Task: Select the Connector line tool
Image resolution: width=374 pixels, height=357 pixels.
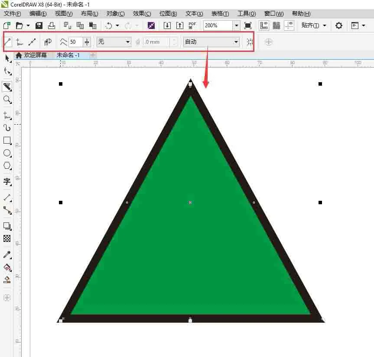Action: (7, 210)
